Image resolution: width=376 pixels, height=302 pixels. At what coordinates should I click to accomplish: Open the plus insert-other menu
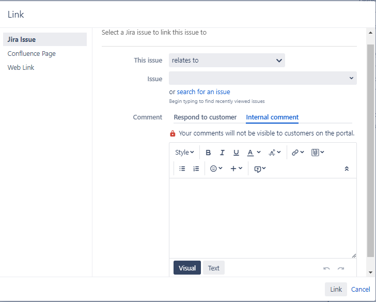[x=236, y=169]
